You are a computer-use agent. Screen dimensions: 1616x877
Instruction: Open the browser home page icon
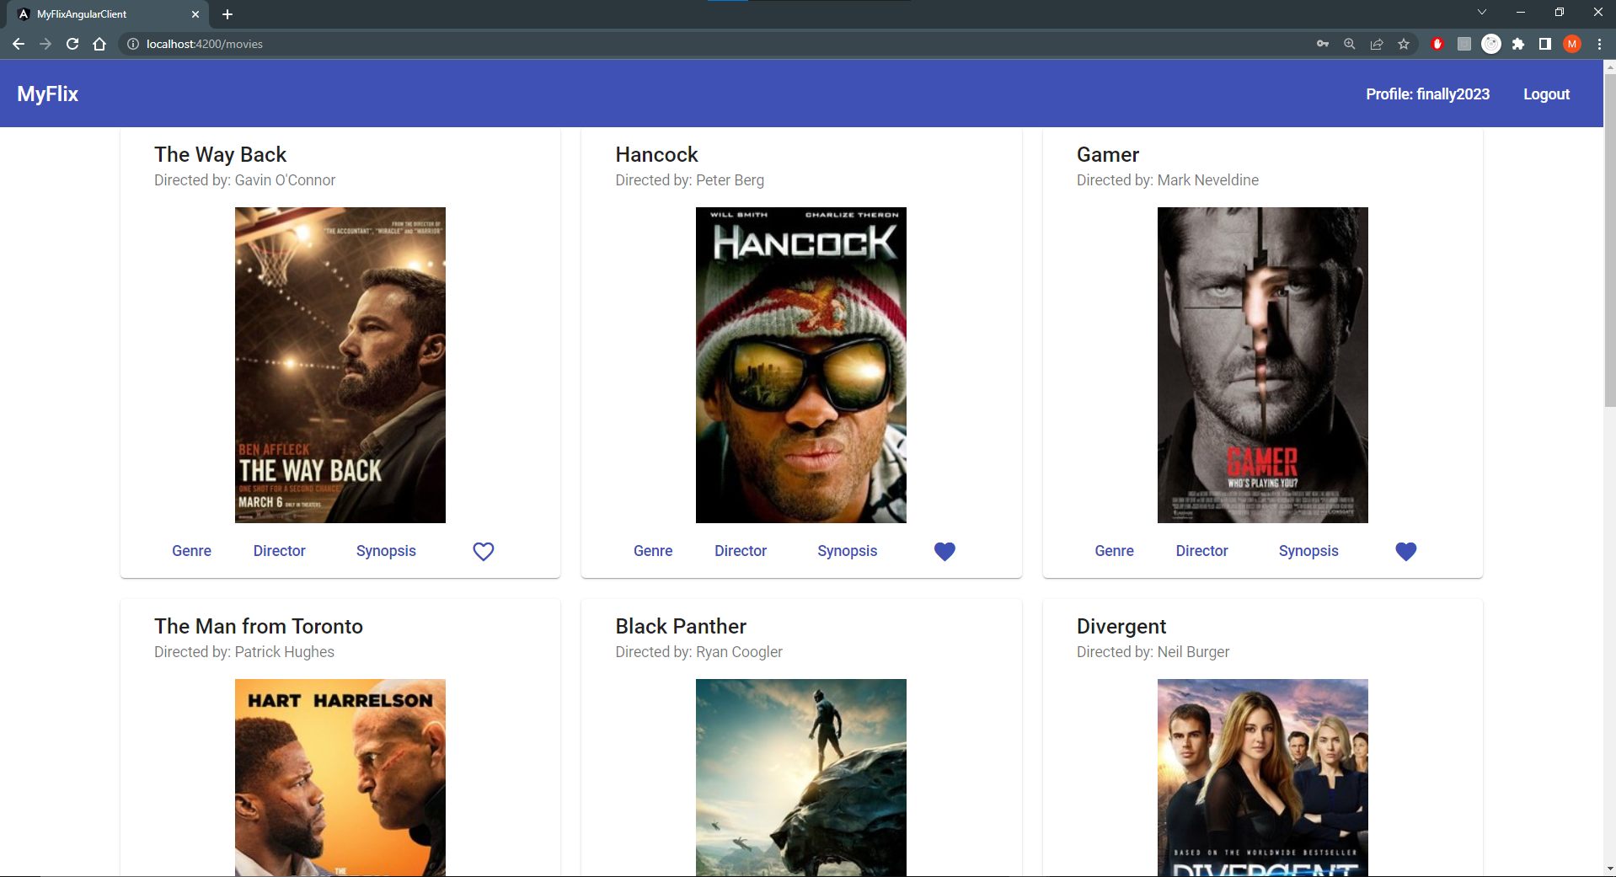pos(99,44)
